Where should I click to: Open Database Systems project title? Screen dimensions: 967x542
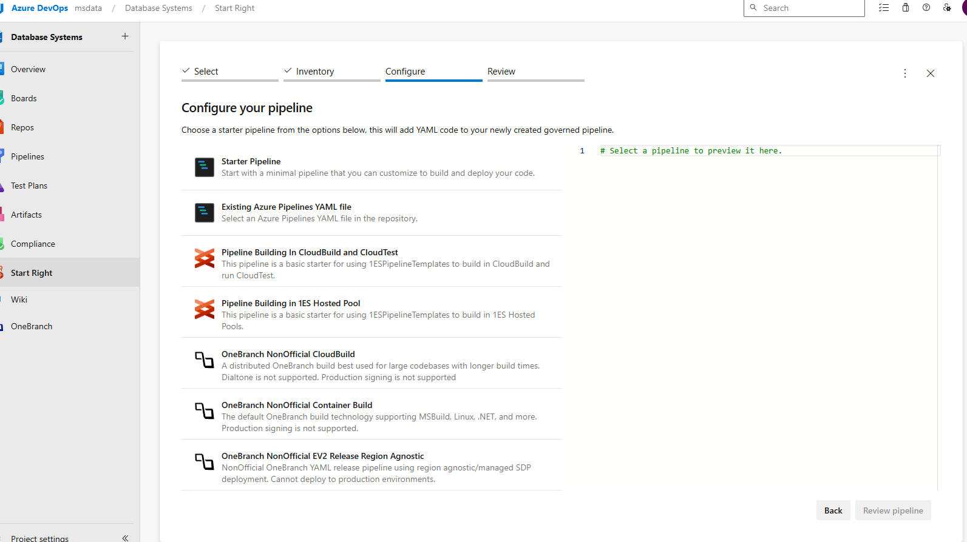tap(47, 37)
